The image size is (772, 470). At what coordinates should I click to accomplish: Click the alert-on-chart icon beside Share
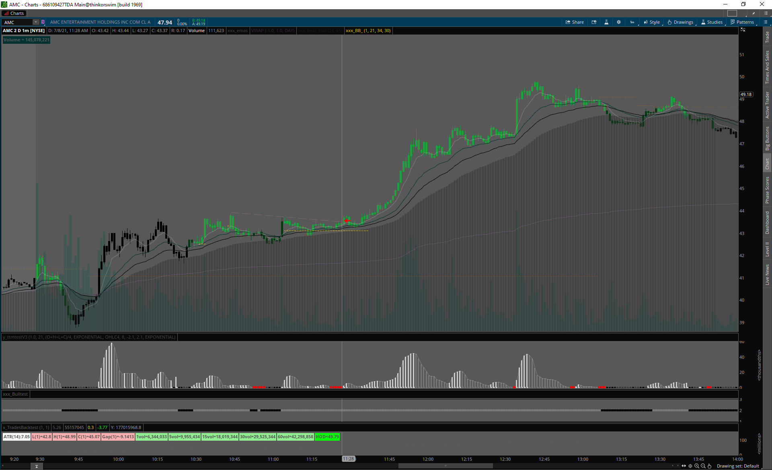pyautogui.click(x=594, y=22)
